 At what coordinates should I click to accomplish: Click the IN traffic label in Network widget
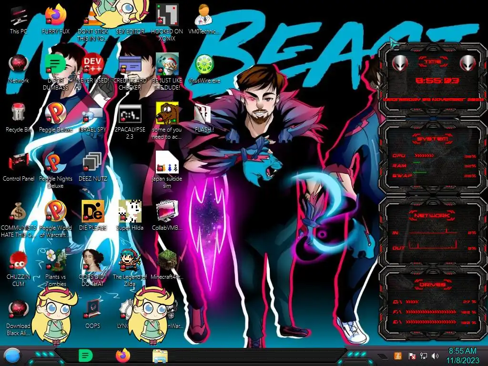click(x=395, y=233)
